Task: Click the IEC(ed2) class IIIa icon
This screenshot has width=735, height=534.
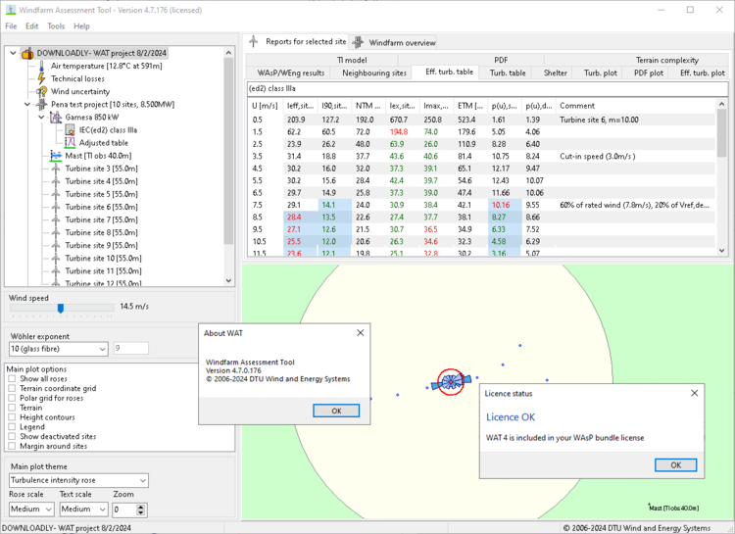Action: pyautogui.click(x=71, y=129)
